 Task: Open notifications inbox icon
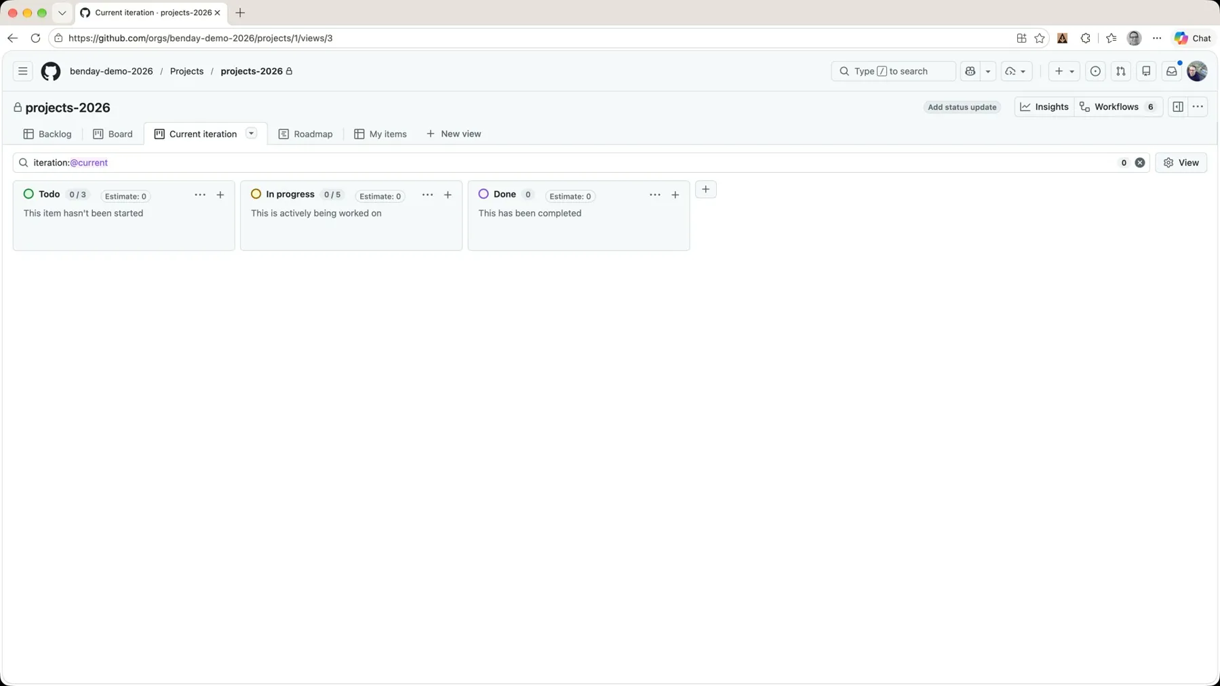coord(1171,71)
